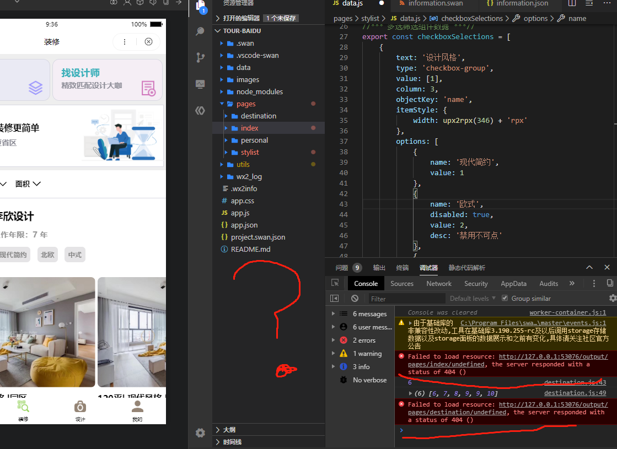Open the Manage gear in activity bar
Image resolution: width=617 pixels, height=449 pixels.
click(x=200, y=433)
